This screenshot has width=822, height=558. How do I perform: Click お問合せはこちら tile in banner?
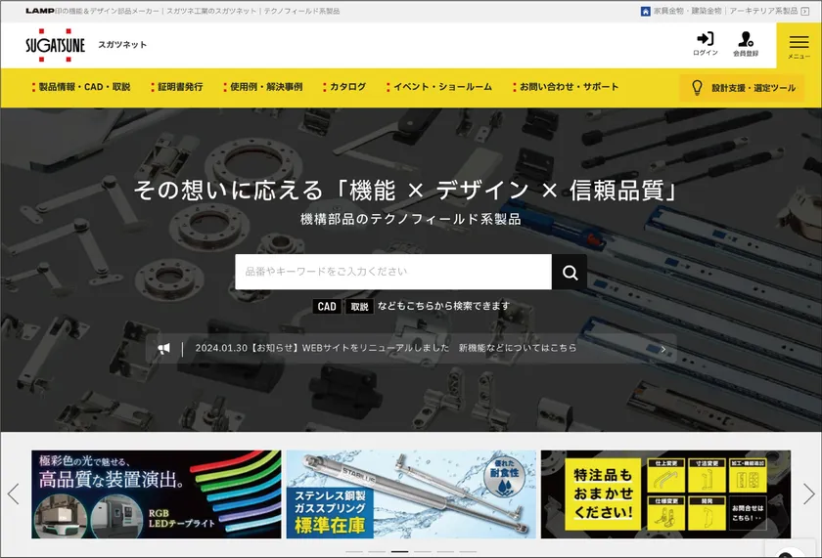[748, 513]
